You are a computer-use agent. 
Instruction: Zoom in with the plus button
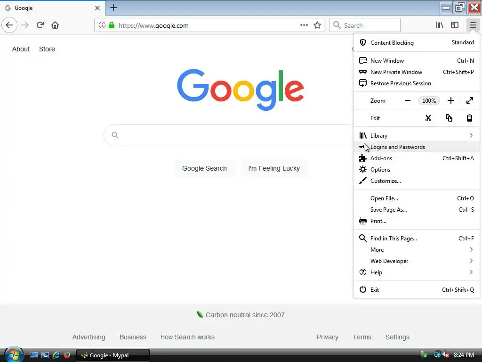(450, 101)
